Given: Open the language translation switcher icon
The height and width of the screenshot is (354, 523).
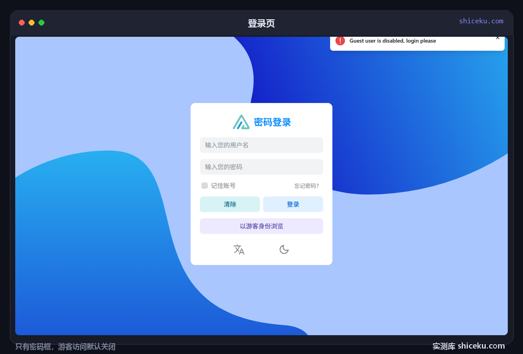Looking at the screenshot, I should [x=239, y=250].
